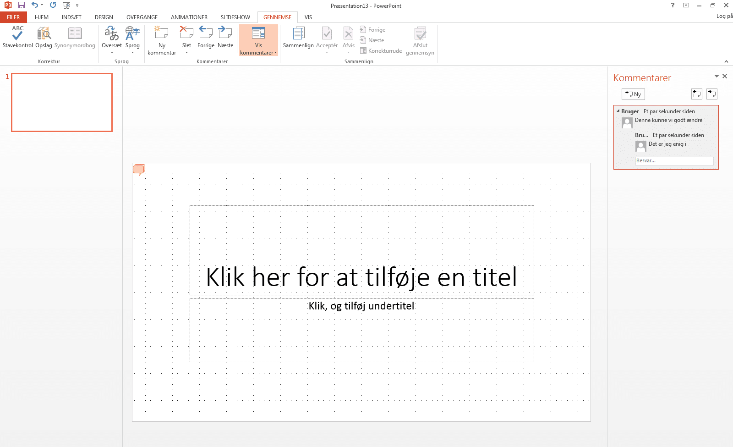Image resolution: width=733 pixels, height=447 pixels.
Task: Save presentation from quick access toolbar
Action: 22,5
